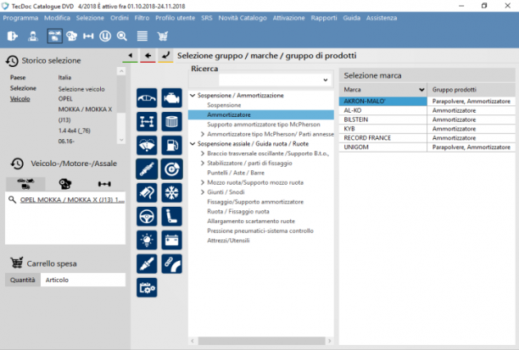Click the exit program toolbar icon
This screenshot has height=350, width=519.
pos(12,36)
